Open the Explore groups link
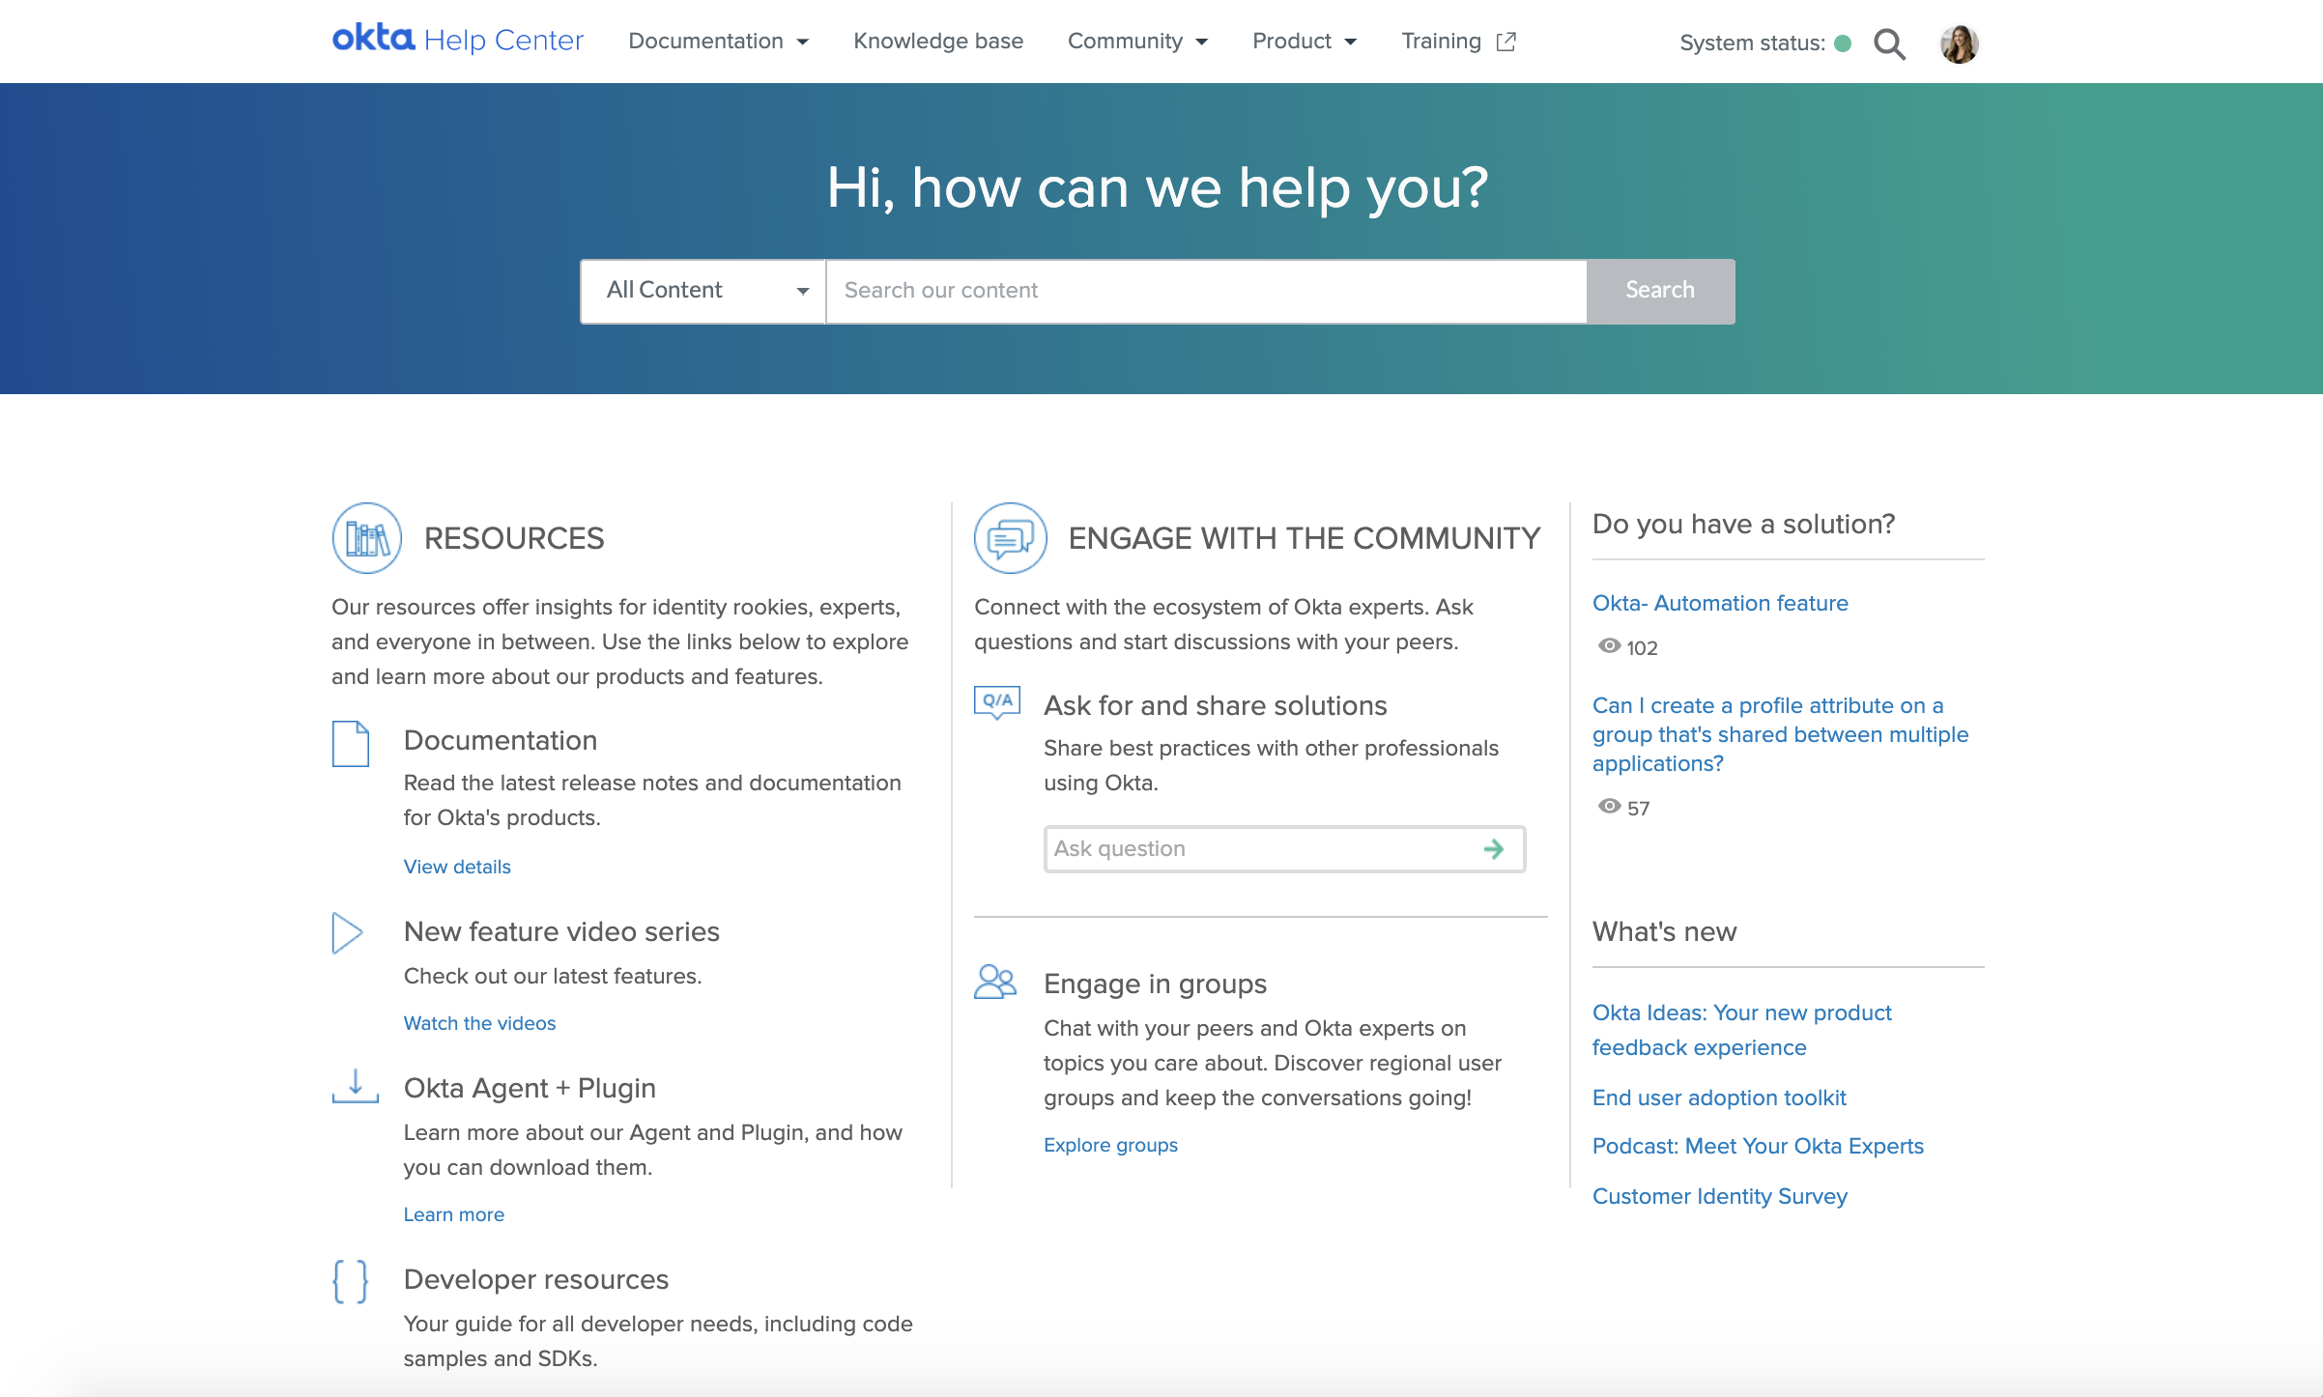 pyautogui.click(x=1110, y=1145)
